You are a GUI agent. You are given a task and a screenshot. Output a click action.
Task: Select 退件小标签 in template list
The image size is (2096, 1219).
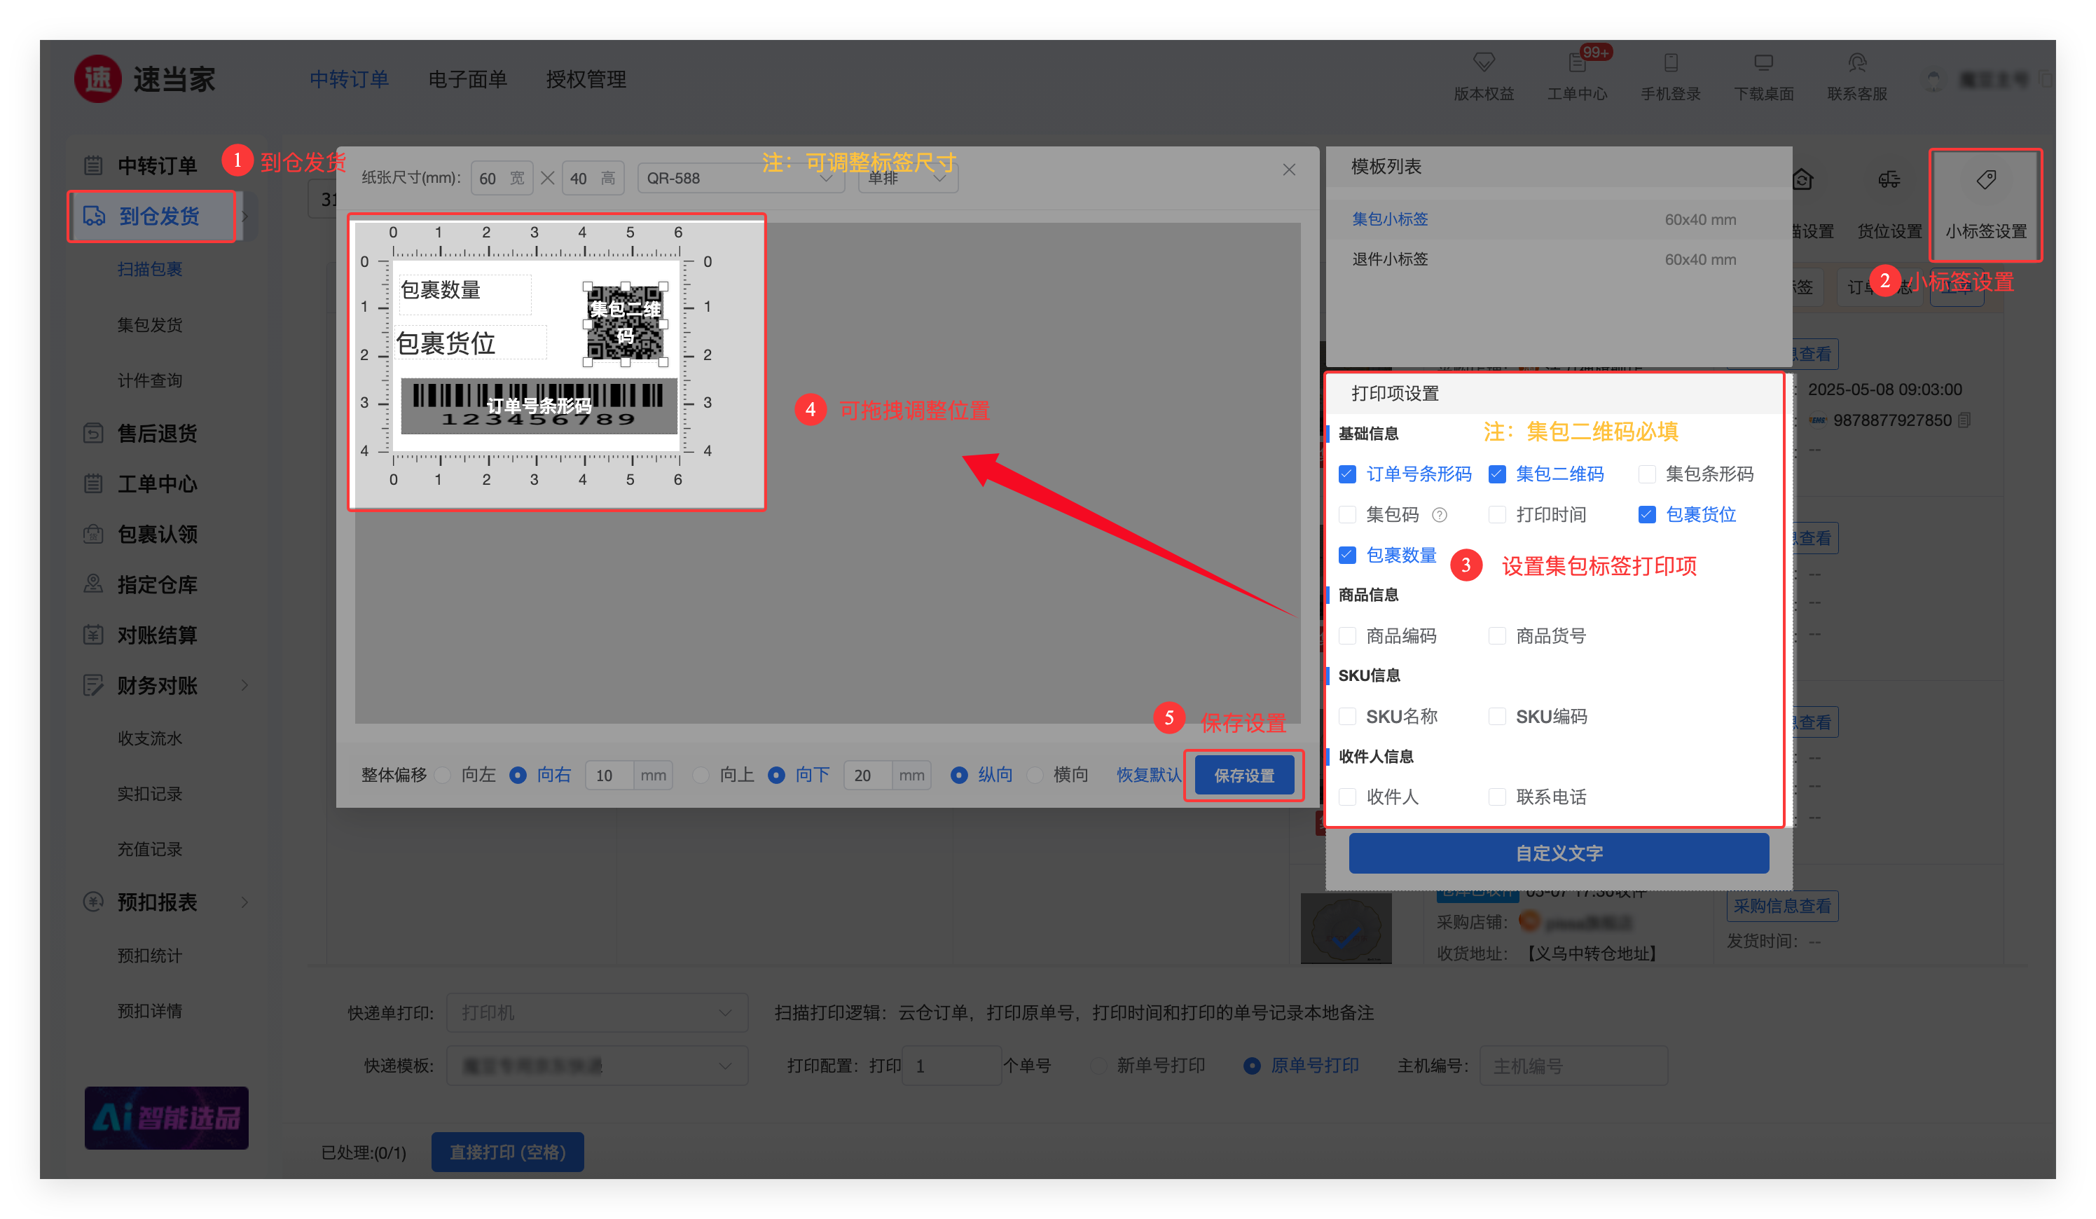[1390, 259]
